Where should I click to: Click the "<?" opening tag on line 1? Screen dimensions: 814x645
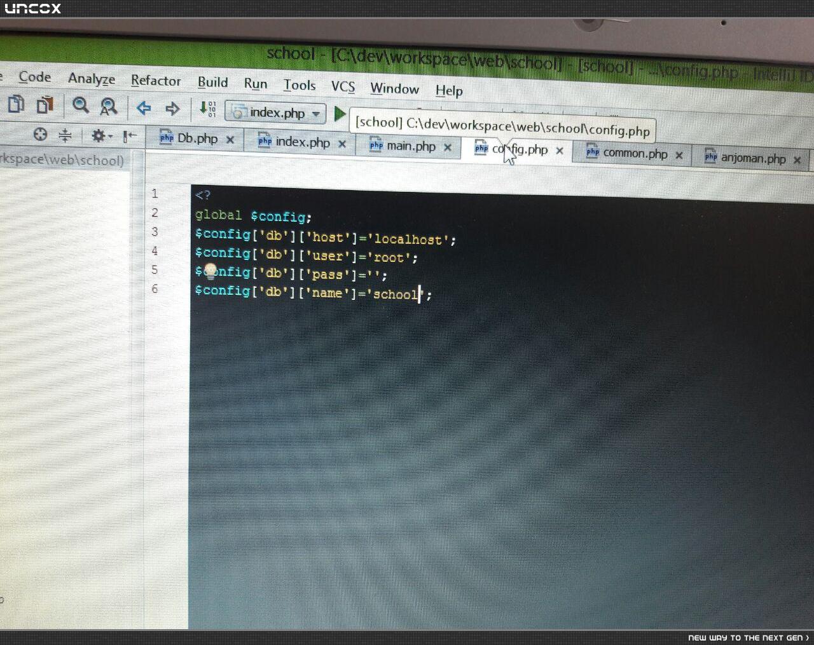pyautogui.click(x=203, y=195)
